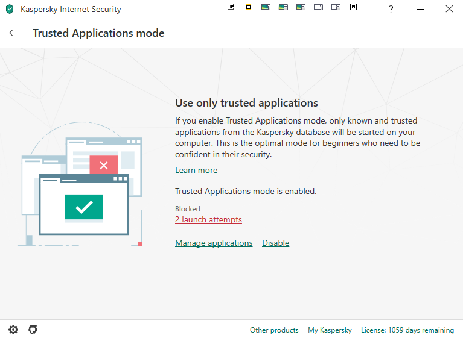463x338 pixels.
Task: Click License: 1059 days remaining
Action: pyautogui.click(x=407, y=330)
